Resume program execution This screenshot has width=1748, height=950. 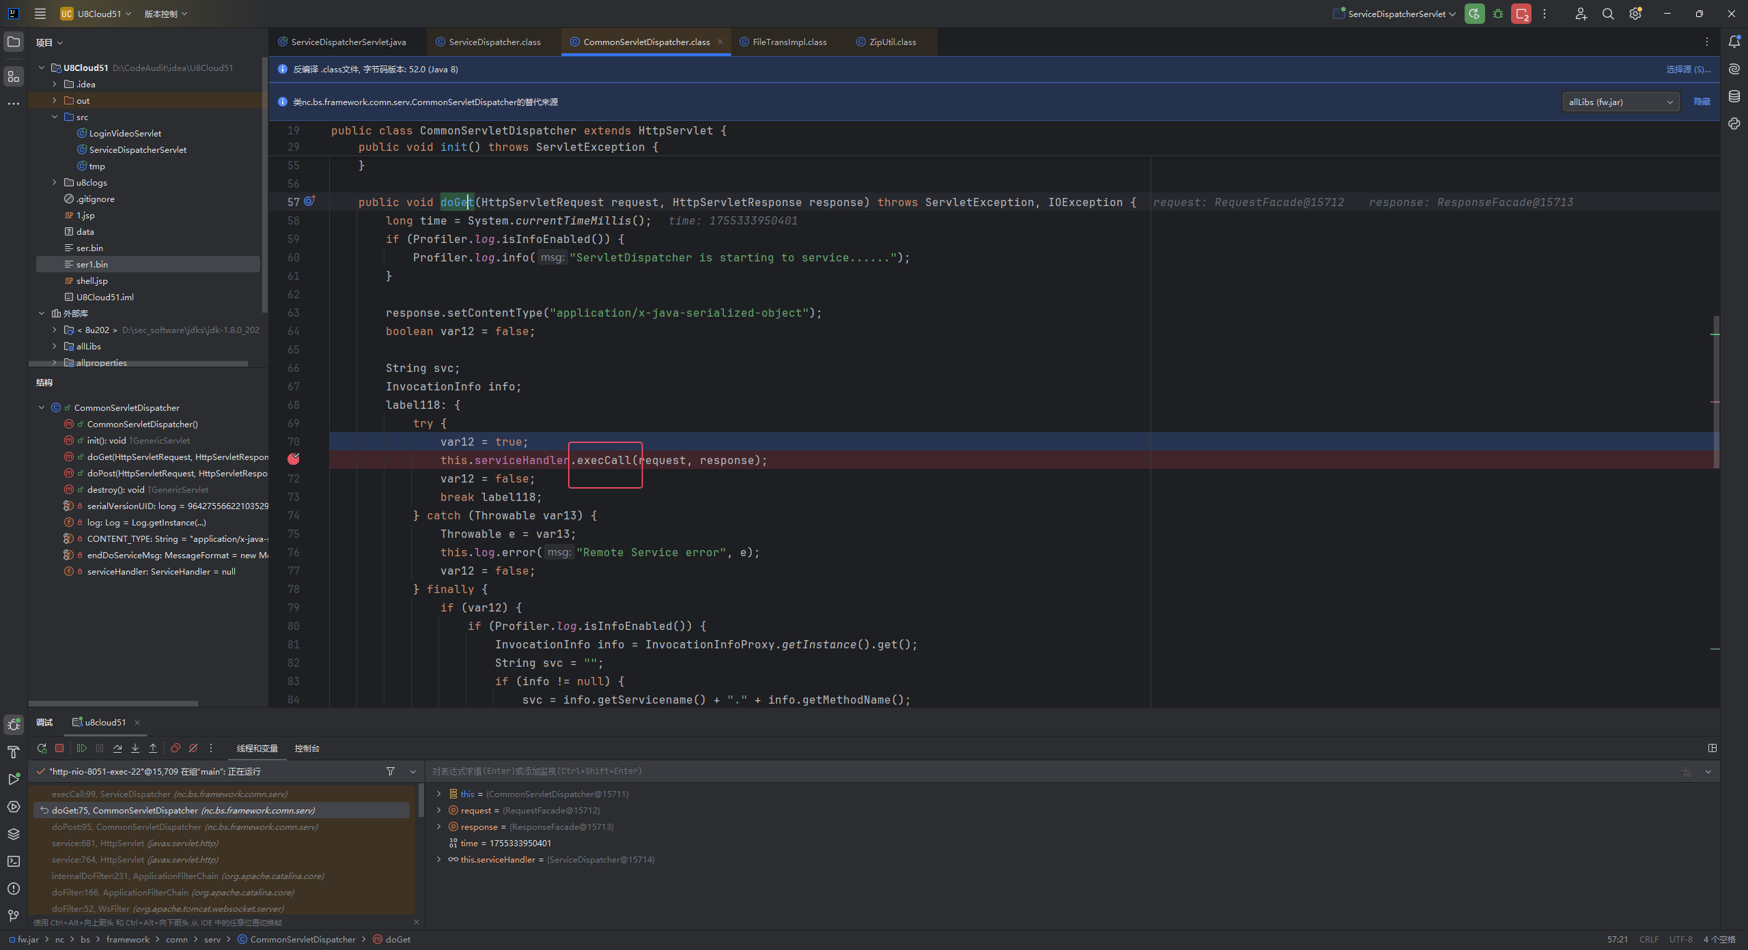coord(82,748)
